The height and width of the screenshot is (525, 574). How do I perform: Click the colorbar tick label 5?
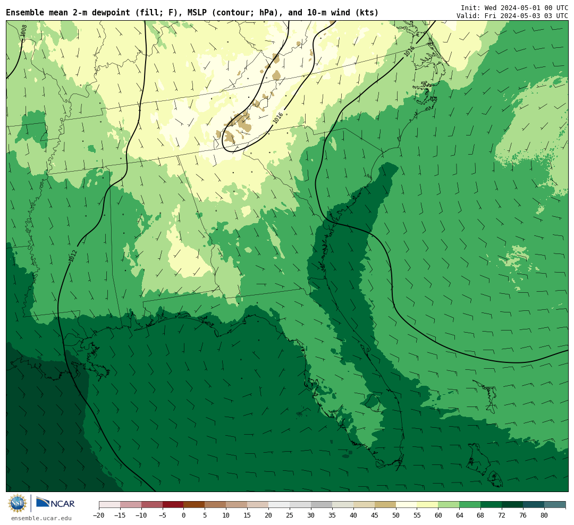(205, 515)
